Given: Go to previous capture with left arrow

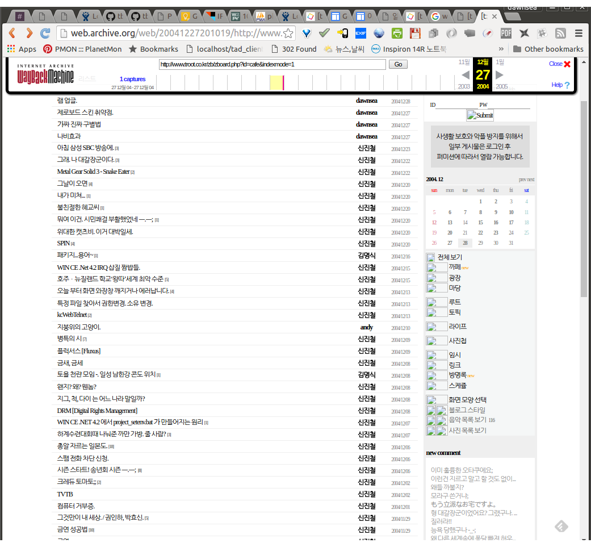Looking at the screenshot, I should tap(466, 74).
